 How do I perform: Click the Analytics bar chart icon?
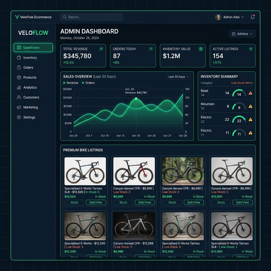coord(19,87)
